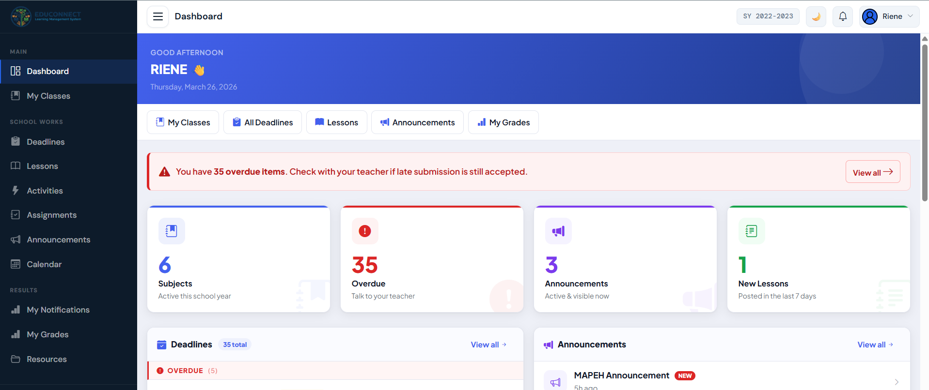
Task: Open notifications via the bell icon
Action: coord(843,16)
